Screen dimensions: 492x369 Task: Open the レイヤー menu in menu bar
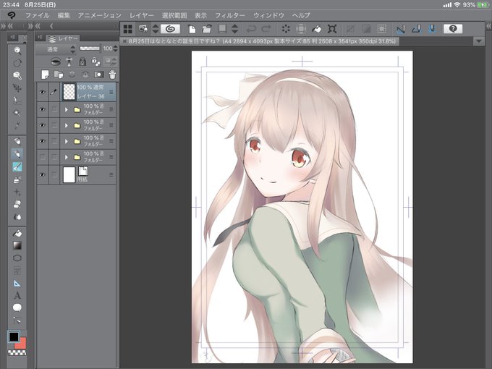[142, 15]
